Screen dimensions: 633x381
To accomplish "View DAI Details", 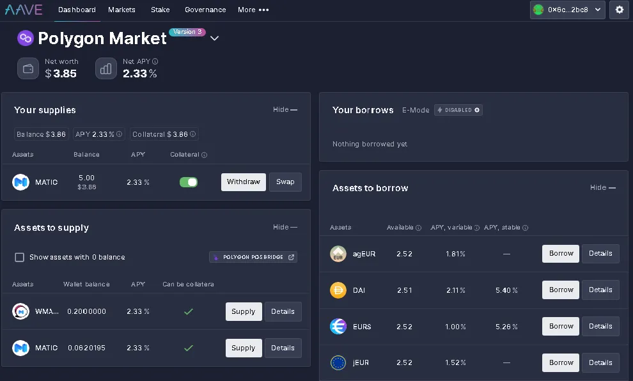I will click(x=600, y=290).
